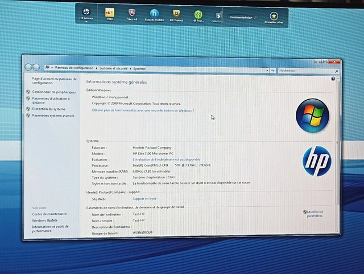Open Informations et outils de performance

point(50,228)
